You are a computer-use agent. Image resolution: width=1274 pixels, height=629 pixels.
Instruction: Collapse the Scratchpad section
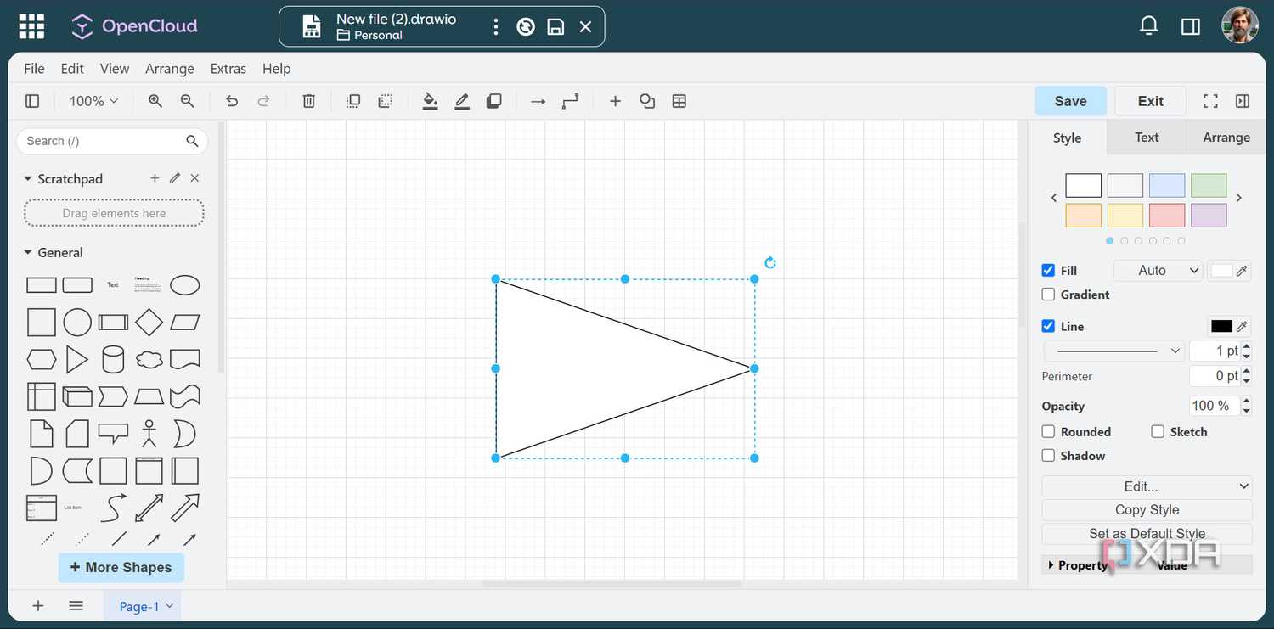[x=28, y=179]
